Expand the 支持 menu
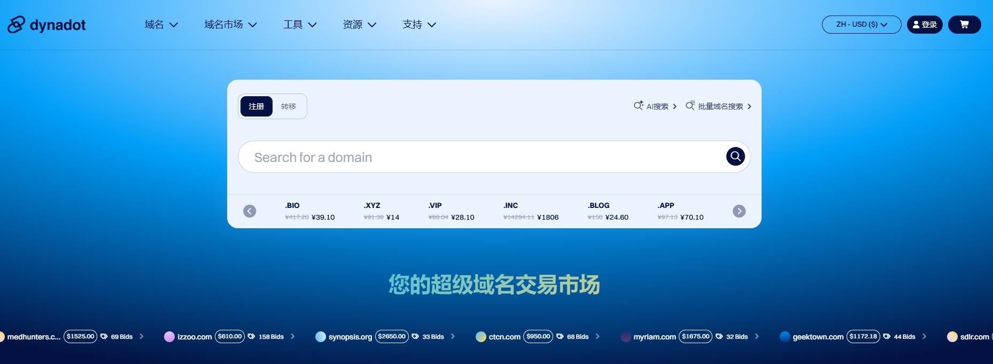Image resolution: width=993 pixels, height=364 pixels. coord(419,25)
